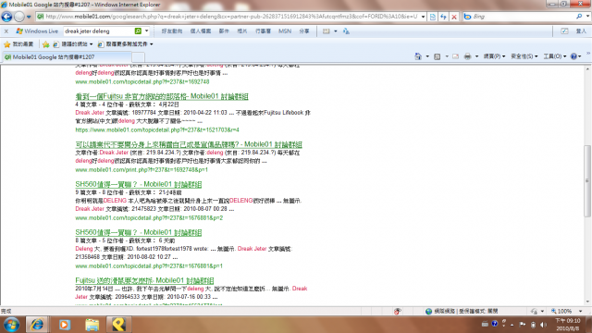Click the scrollbar down arrow
The image size is (592, 333).
[587, 302]
